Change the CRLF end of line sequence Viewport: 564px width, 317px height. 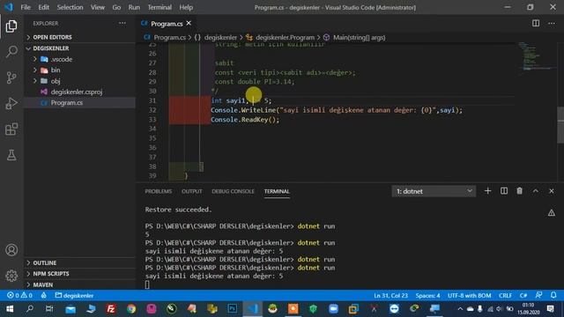(x=505, y=296)
